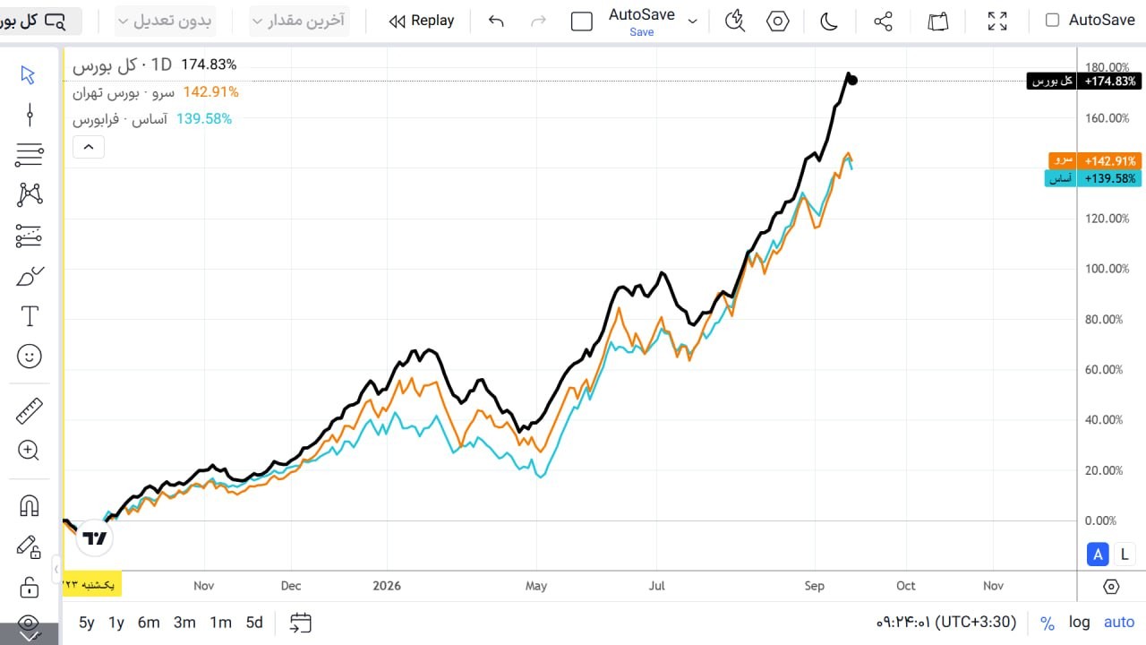Open the AutoSave layout dropdown arrow
Image resolution: width=1146 pixels, height=645 pixels.
coord(692,21)
